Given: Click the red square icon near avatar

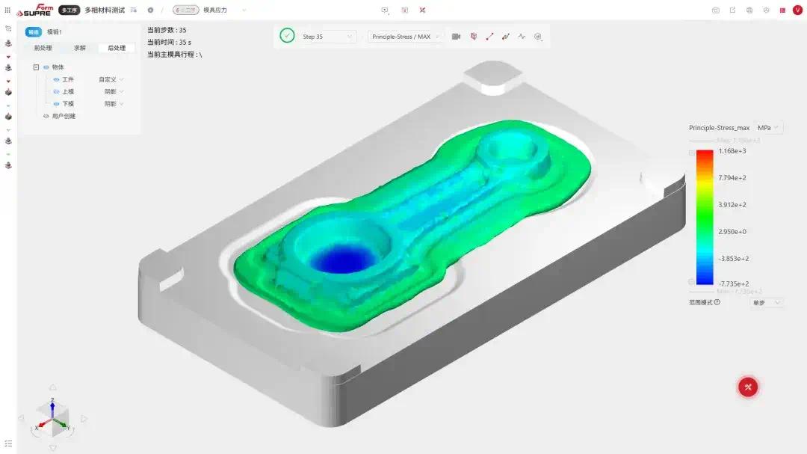Looking at the screenshot, I should click(x=782, y=10).
